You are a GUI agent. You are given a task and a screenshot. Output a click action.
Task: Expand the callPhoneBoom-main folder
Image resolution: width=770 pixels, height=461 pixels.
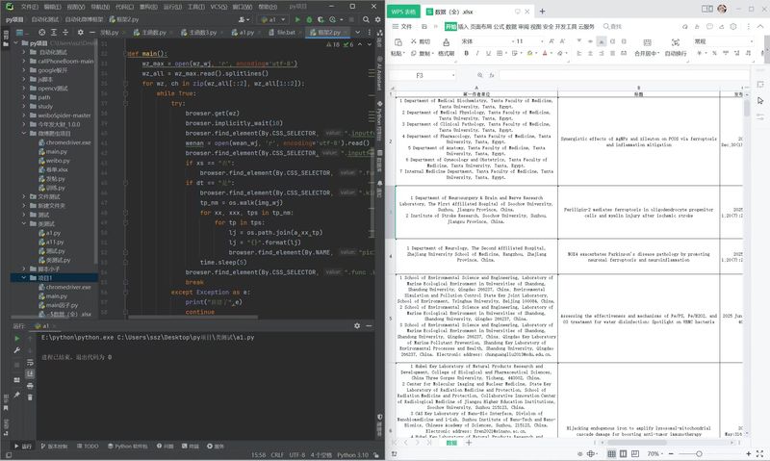pyautogui.click(x=23, y=62)
